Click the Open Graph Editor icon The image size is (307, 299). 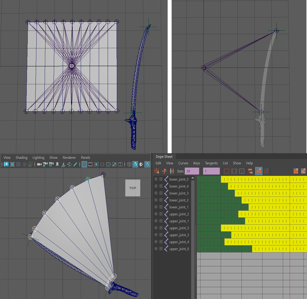coord(296,171)
